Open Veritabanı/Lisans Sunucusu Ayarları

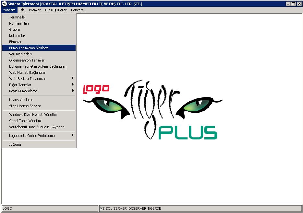pyautogui.click(x=39, y=127)
